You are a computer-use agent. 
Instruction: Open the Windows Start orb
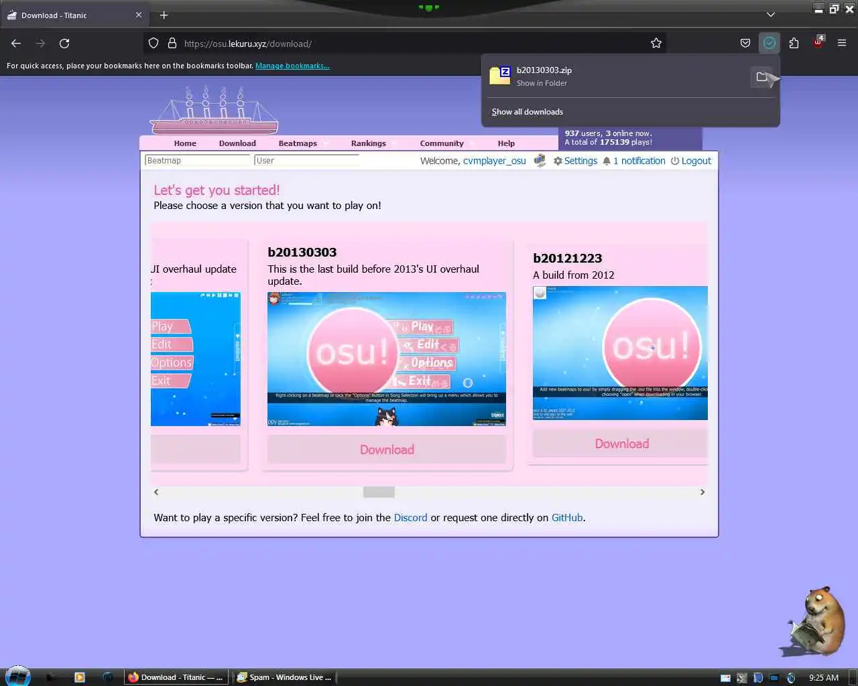pyautogui.click(x=18, y=676)
